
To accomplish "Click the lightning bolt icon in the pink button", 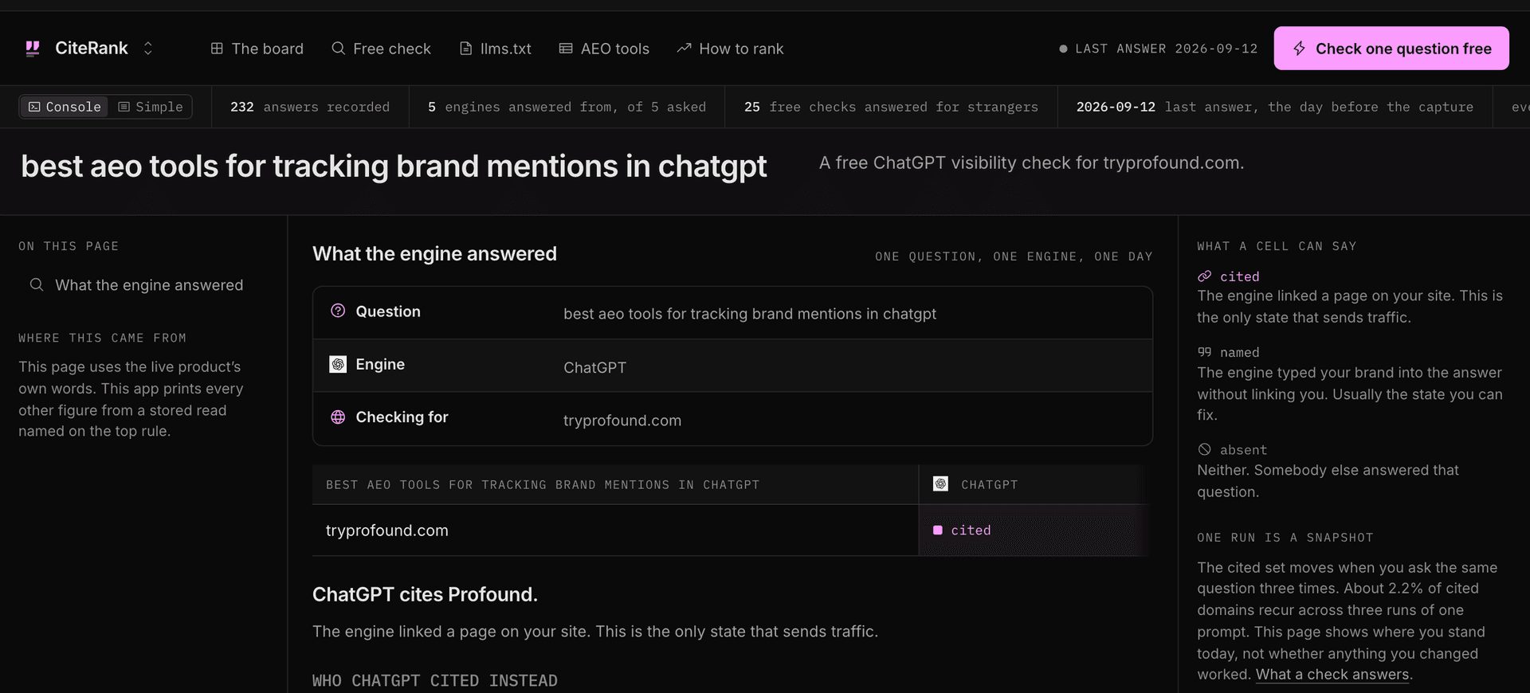I will (x=1299, y=49).
